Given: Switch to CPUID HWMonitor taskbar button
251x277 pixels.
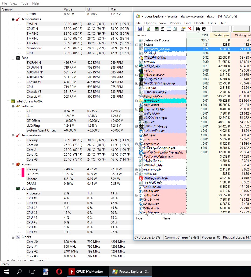Looking at the screenshot, I should 87,272.
